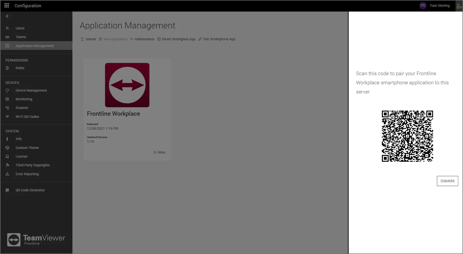Click the Frontline Workplace app thumbnail

(127, 85)
